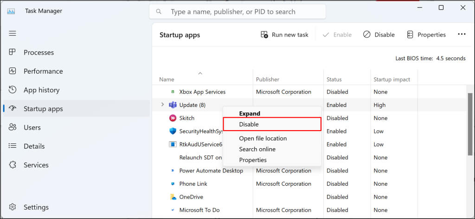Click the Run new task button

point(284,35)
